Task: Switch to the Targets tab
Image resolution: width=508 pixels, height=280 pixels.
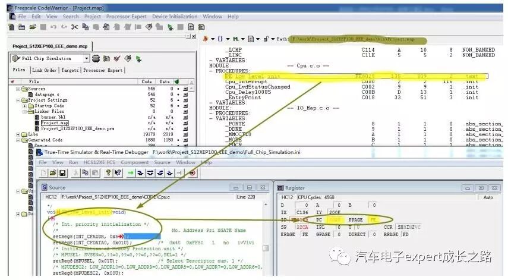Action: (x=70, y=70)
